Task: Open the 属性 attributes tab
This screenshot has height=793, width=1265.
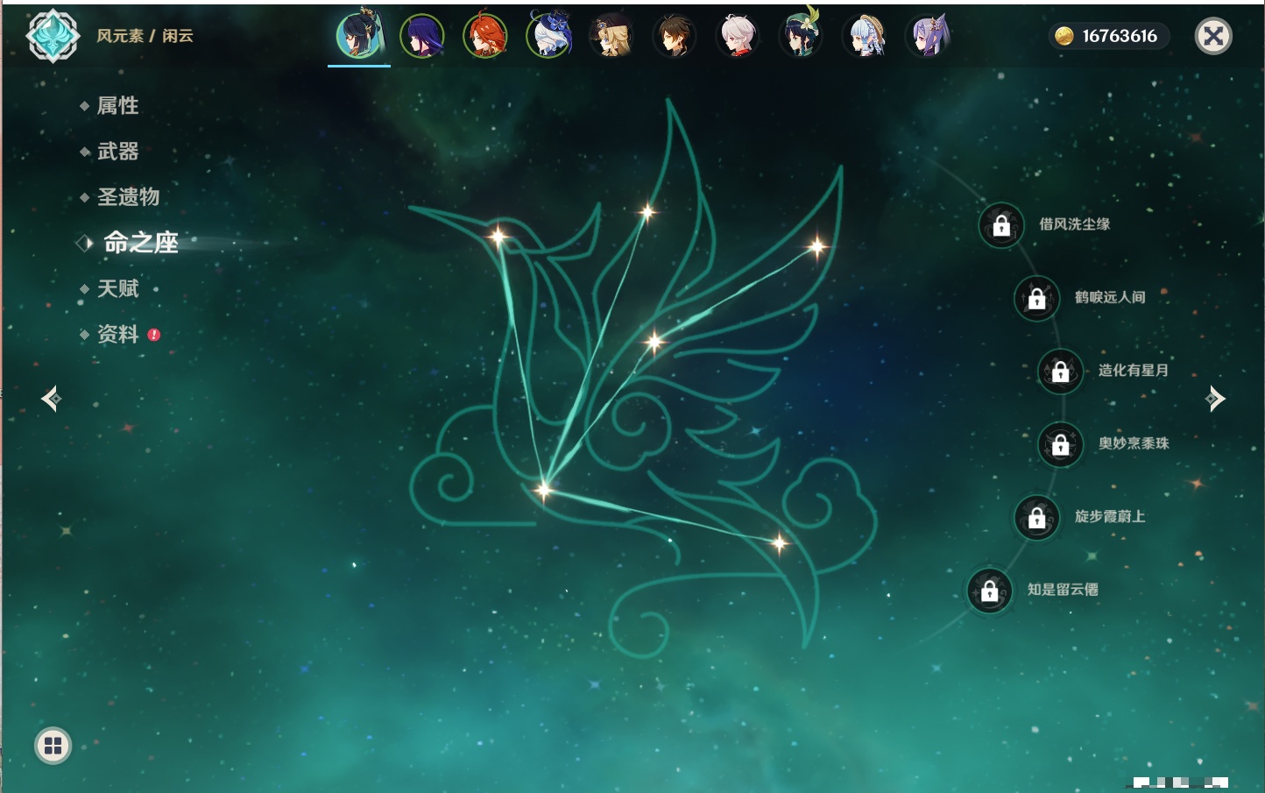Action: click(117, 106)
